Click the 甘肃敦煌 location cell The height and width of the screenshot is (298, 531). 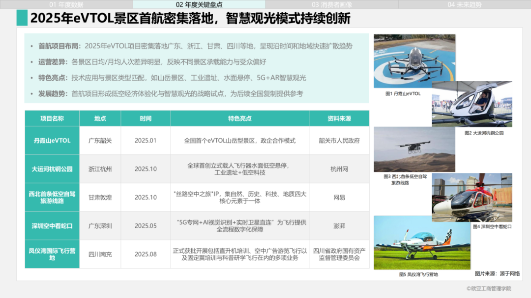point(100,197)
